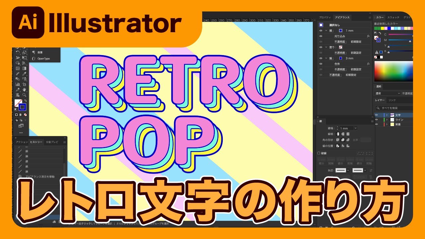Switch to the スウォッチ tab
The height and width of the screenshot is (239, 425).
pyautogui.click(x=394, y=17)
